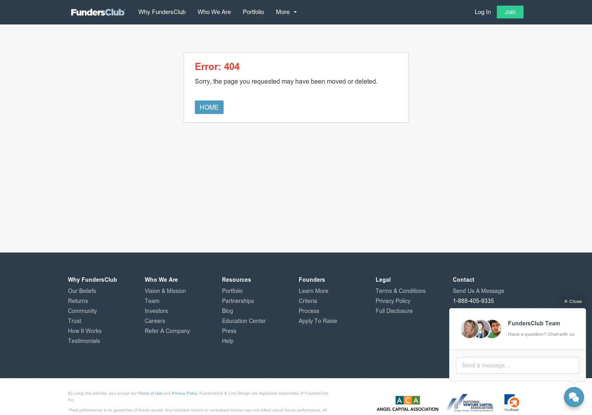
Task: Click the Resources footer heading
Action: (236, 280)
